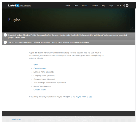The height and width of the screenshot is (125, 137).
Task: Open the Home navigation item
Action: click(x=68, y=5)
